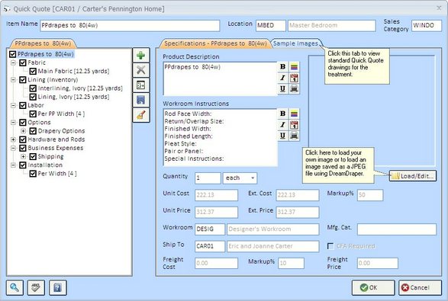Screen dimensions: 448x301
Task: Toggle the Lining (Inventory) checkbox
Action: click(x=23, y=79)
